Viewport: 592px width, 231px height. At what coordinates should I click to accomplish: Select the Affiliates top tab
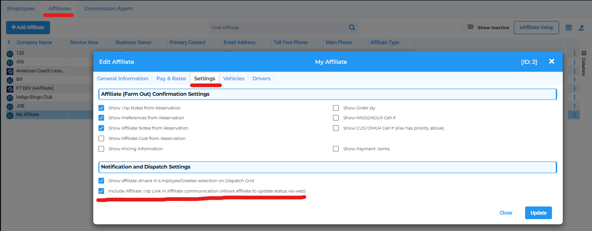pos(60,8)
